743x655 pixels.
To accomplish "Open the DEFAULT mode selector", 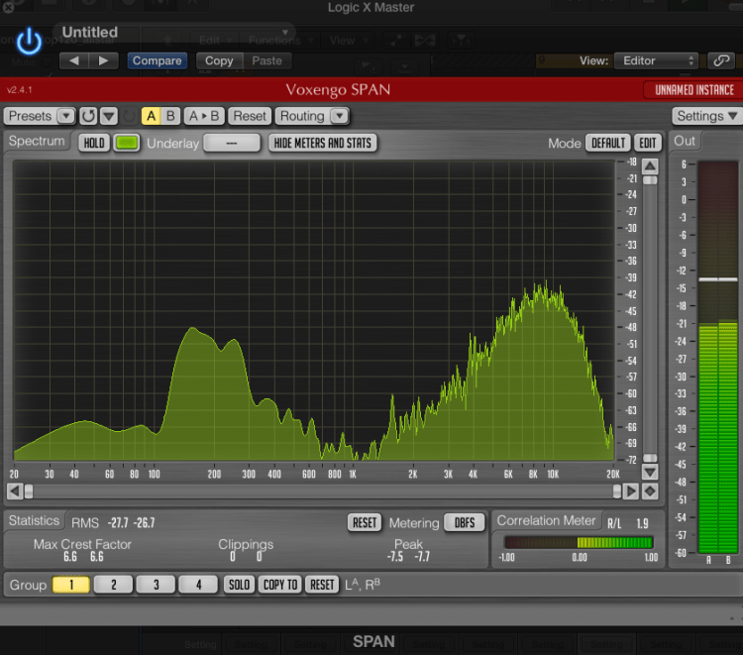I will [608, 143].
